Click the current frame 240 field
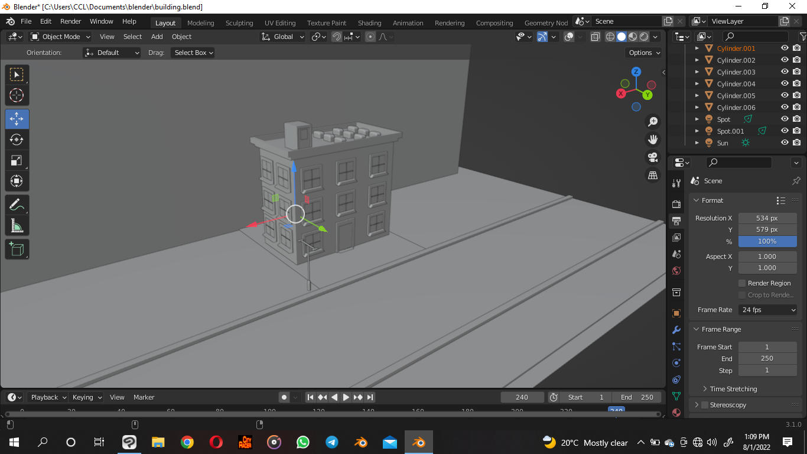 [x=522, y=397]
